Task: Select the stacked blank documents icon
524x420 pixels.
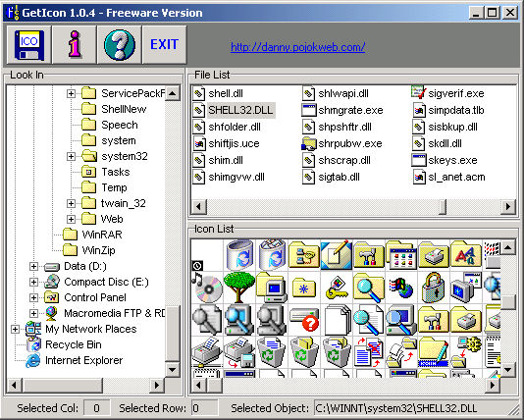Action: pyautogui.click(x=337, y=320)
